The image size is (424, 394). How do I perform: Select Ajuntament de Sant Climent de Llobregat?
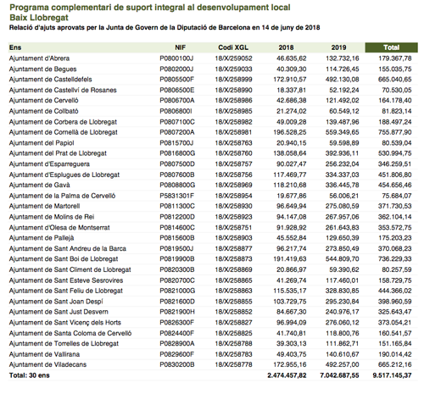(70, 269)
